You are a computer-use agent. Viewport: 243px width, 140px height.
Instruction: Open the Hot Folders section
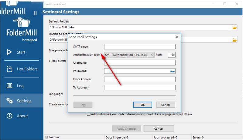click(x=22, y=69)
